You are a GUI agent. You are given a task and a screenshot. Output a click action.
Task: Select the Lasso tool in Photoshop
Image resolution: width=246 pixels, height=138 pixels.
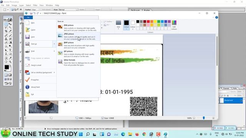6,28
